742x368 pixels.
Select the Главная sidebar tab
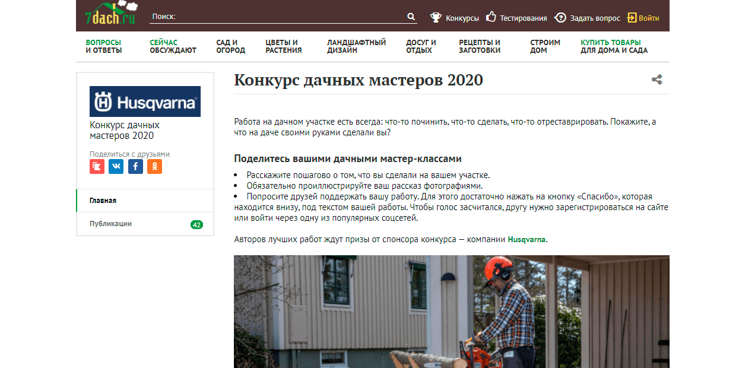click(103, 201)
